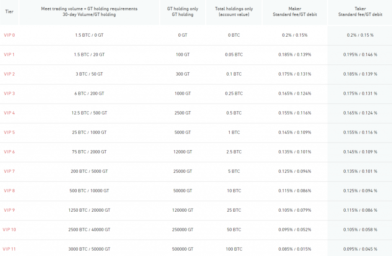Select the 500000 GT holding cell
This screenshot has height=256, width=392.
(x=183, y=249)
